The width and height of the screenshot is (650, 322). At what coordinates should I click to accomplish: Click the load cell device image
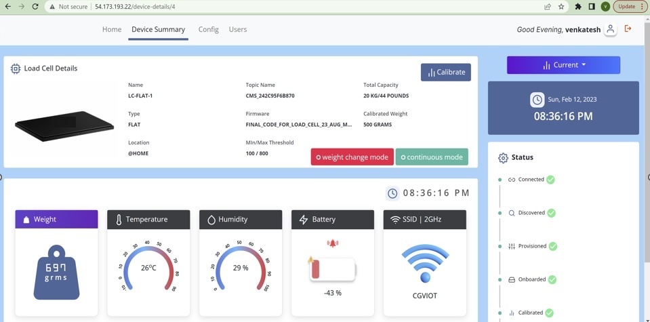click(64, 125)
